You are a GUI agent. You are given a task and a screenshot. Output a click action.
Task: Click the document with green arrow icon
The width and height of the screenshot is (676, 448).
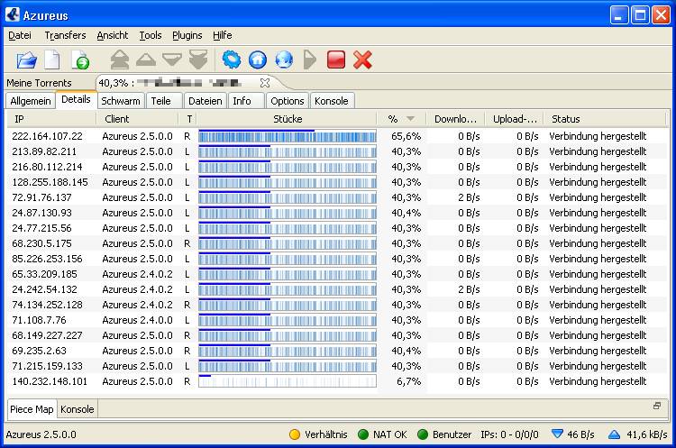coord(79,59)
